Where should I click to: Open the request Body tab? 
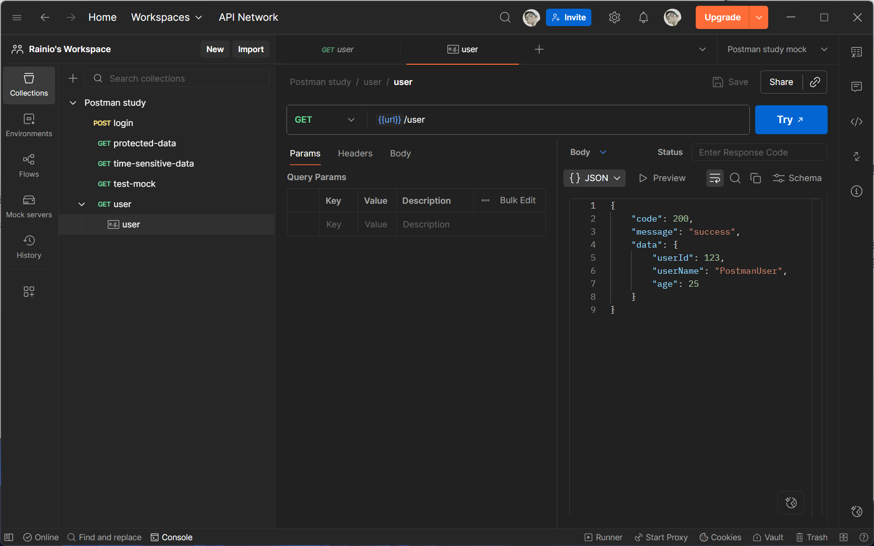tap(400, 154)
